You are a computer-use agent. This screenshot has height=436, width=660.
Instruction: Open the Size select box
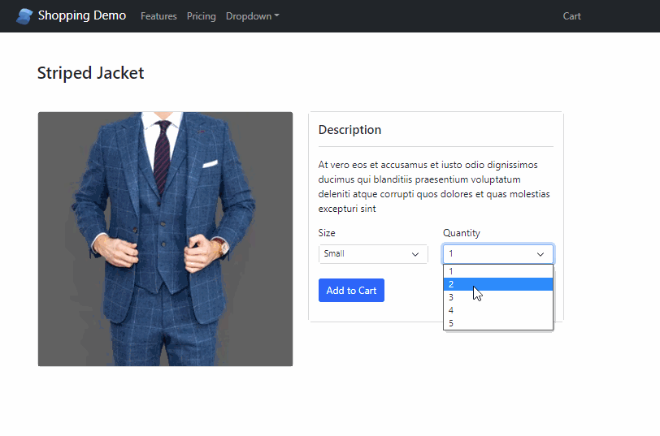point(373,254)
